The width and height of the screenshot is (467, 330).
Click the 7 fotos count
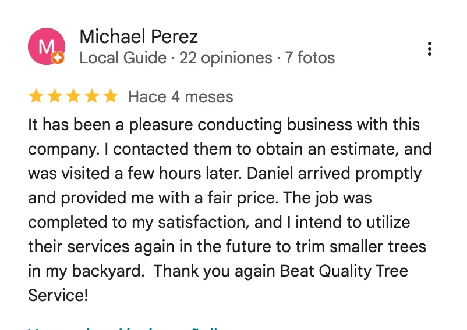pyautogui.click(x=310, y=58)
